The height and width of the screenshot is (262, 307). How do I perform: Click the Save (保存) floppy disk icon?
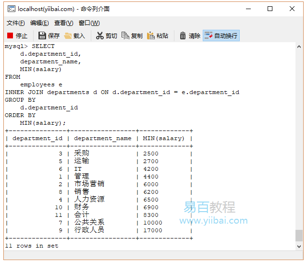[x=42, y=36]
